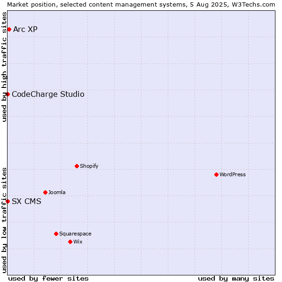Click the chart title mentioning W3Techs.com
The width and height of the screenshot is (282, 282).
tap(141, 5)
